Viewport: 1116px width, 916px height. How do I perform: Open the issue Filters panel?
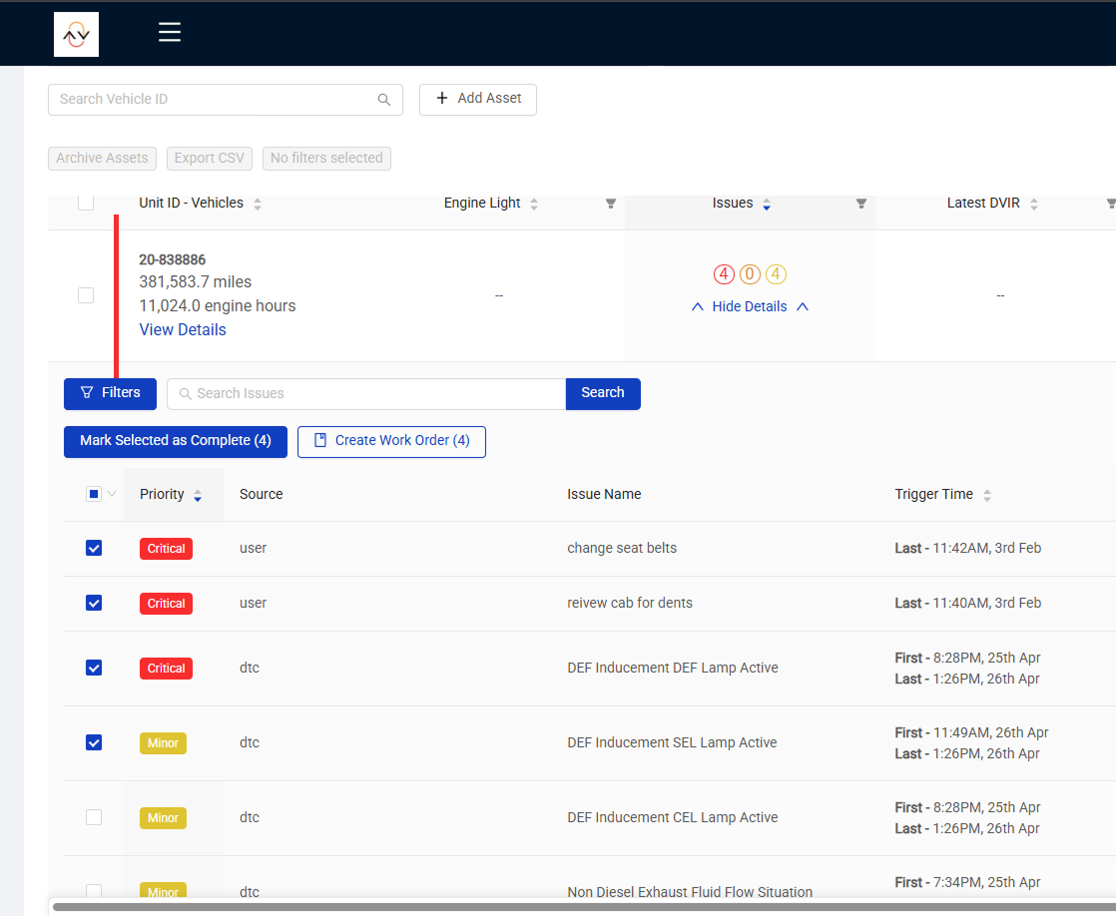coord(111,393)
